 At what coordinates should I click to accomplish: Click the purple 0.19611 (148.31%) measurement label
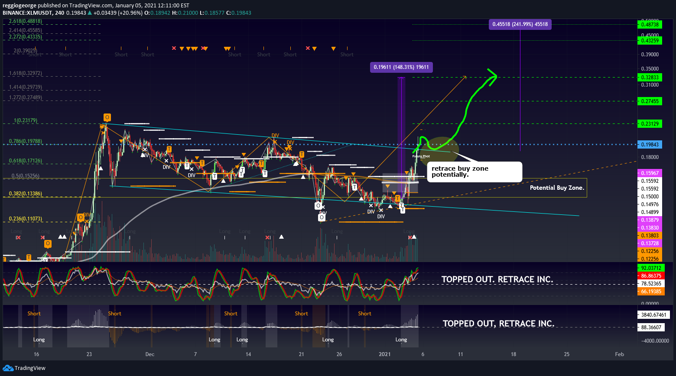(x=402, y=67)
